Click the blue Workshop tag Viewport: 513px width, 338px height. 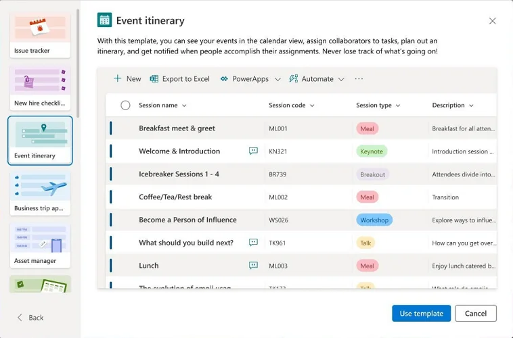pos(374,220)
